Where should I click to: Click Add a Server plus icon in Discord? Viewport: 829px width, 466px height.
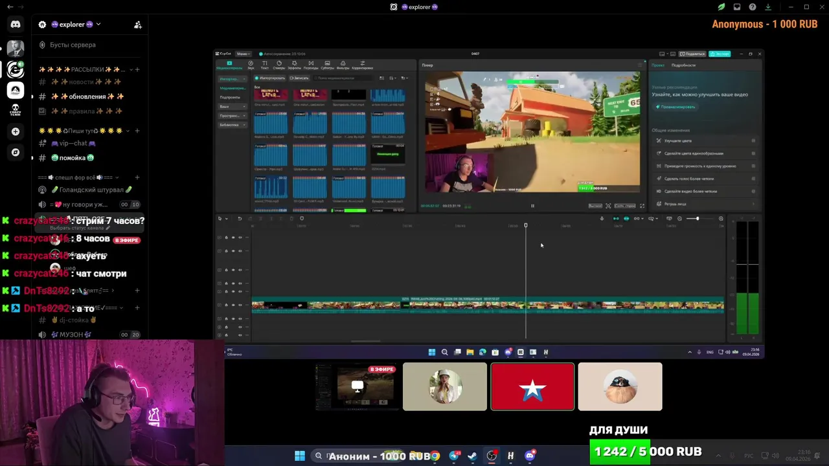tap(16, 131)
